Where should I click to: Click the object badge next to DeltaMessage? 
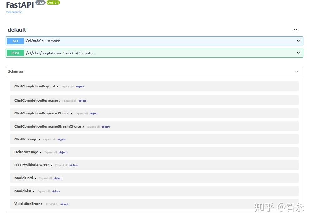63,152
